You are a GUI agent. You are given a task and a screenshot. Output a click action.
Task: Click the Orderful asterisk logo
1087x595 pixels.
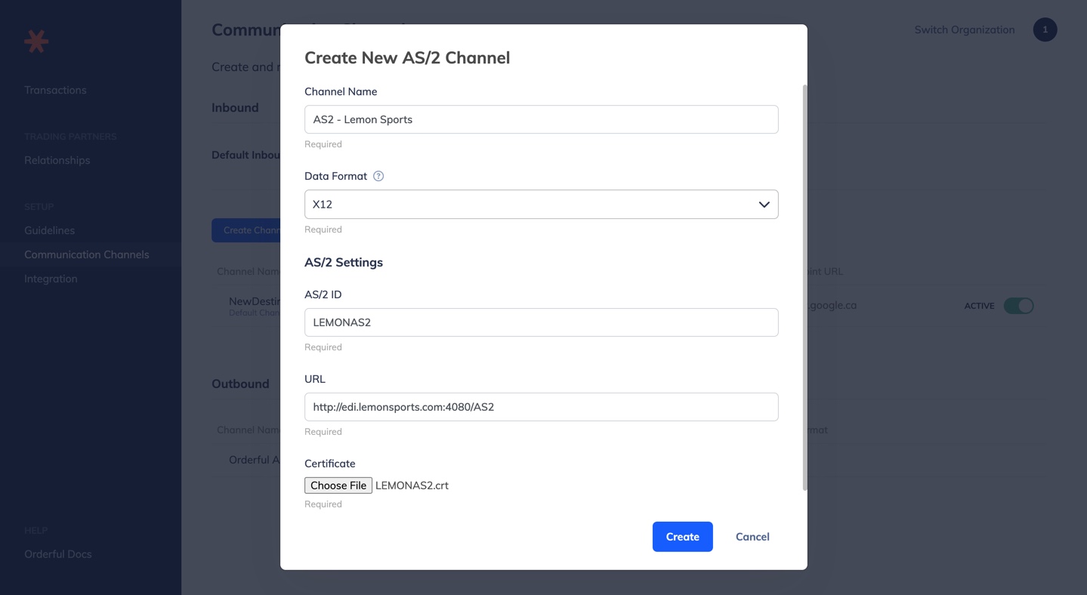[x=36, y=41]
